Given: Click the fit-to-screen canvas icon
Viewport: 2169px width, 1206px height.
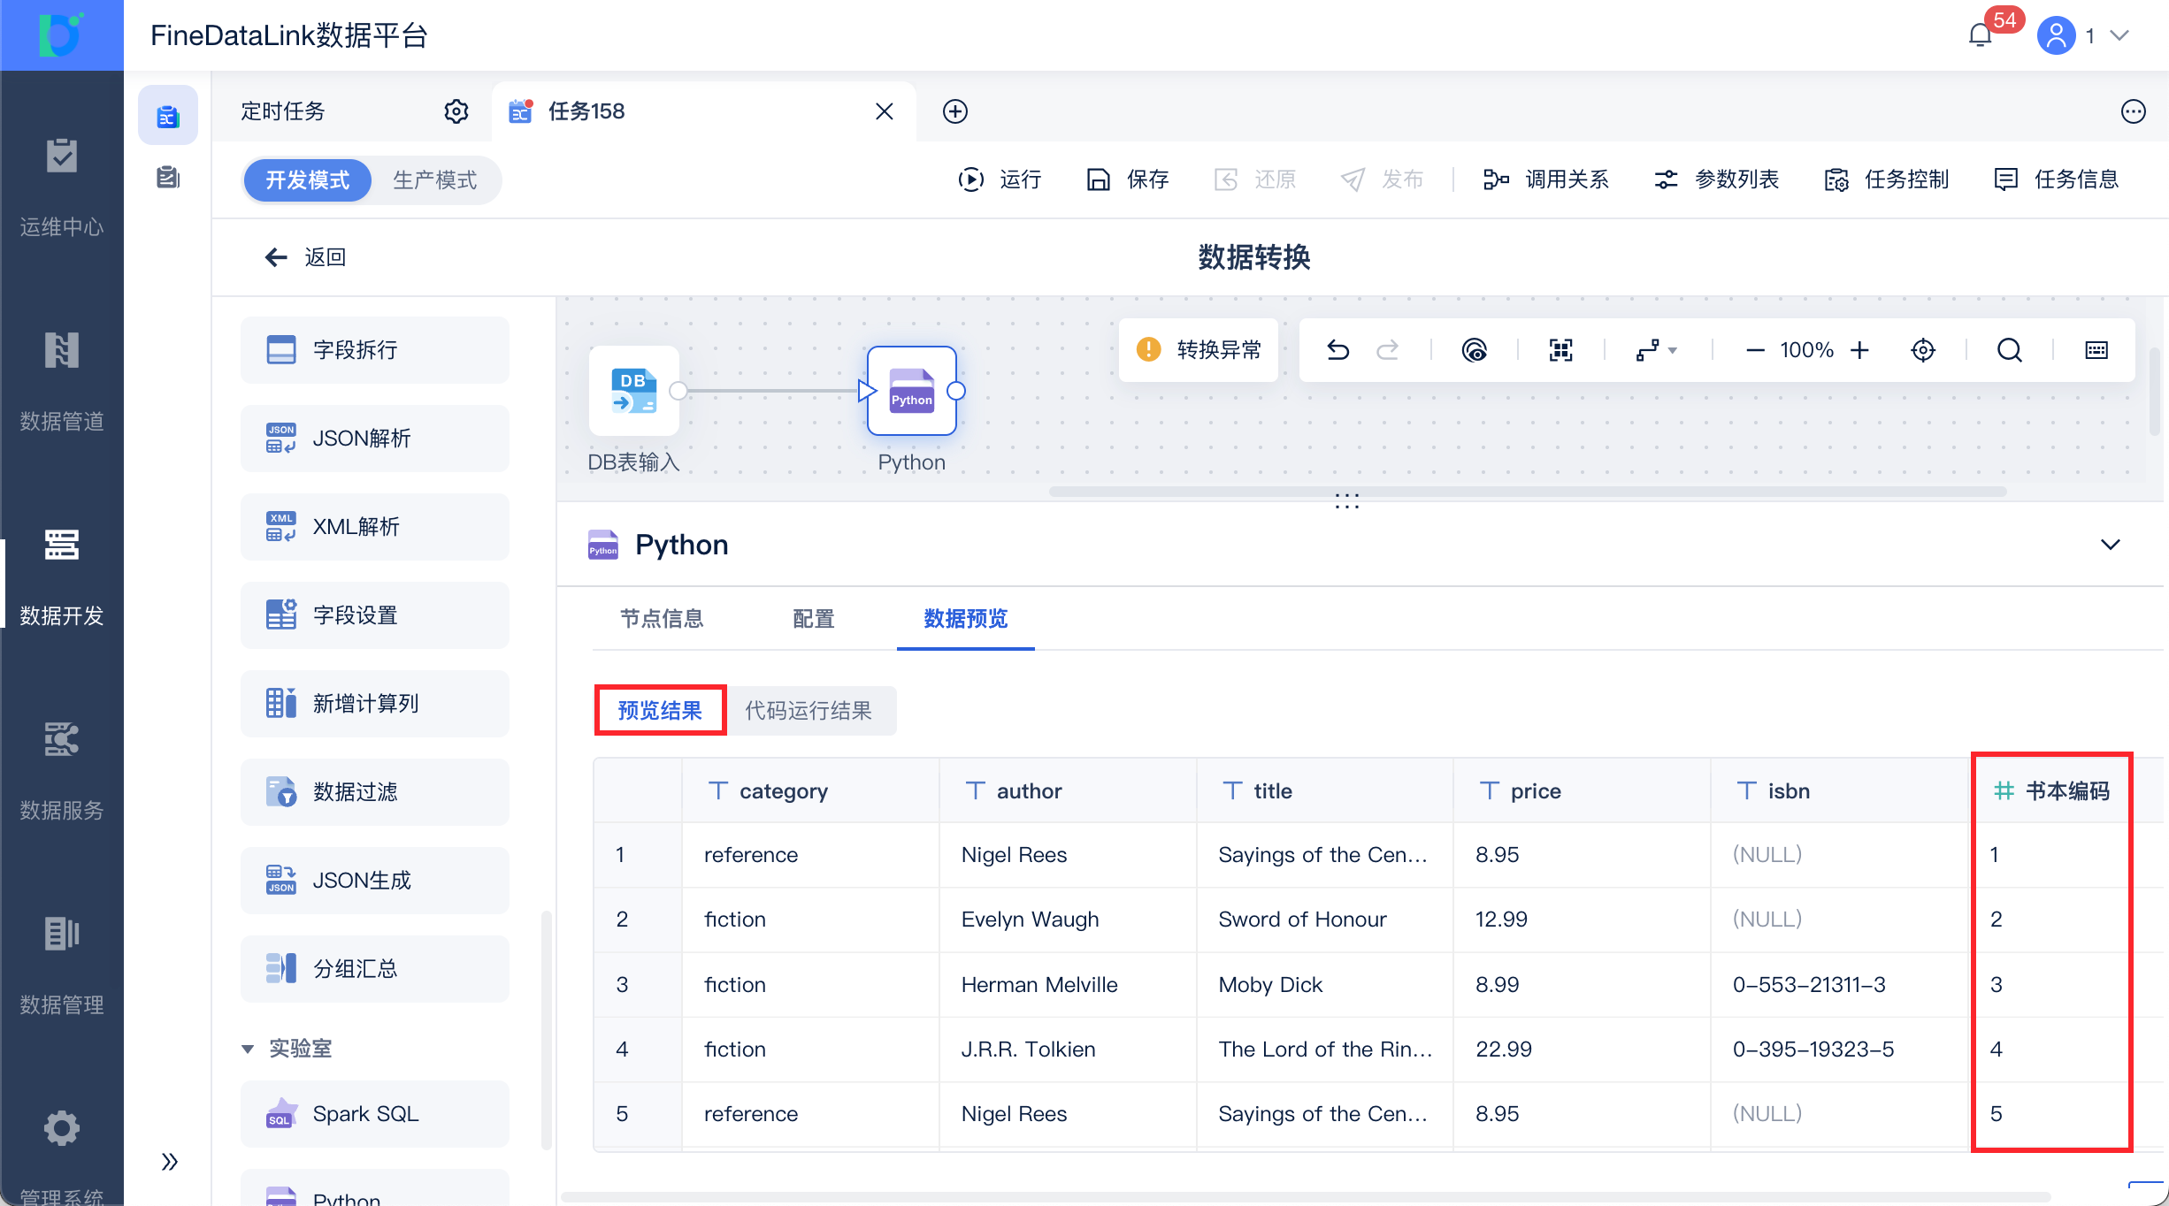Looking at the screenshot, I should 1560,350.
